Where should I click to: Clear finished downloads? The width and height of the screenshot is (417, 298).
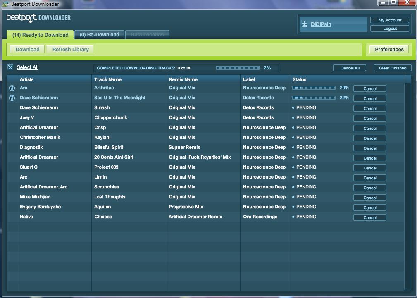393,68
